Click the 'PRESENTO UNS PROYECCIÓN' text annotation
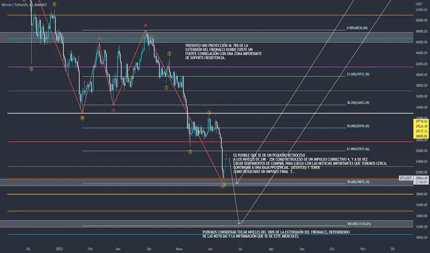This screenshot has height=253, width=430. [x=223, y=52]
